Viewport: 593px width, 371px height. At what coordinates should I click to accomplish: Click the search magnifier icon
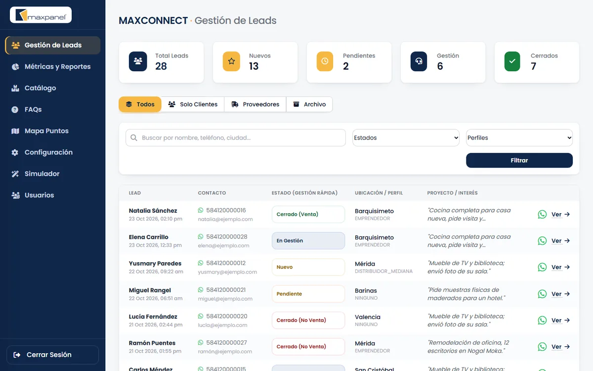[134, 138]
